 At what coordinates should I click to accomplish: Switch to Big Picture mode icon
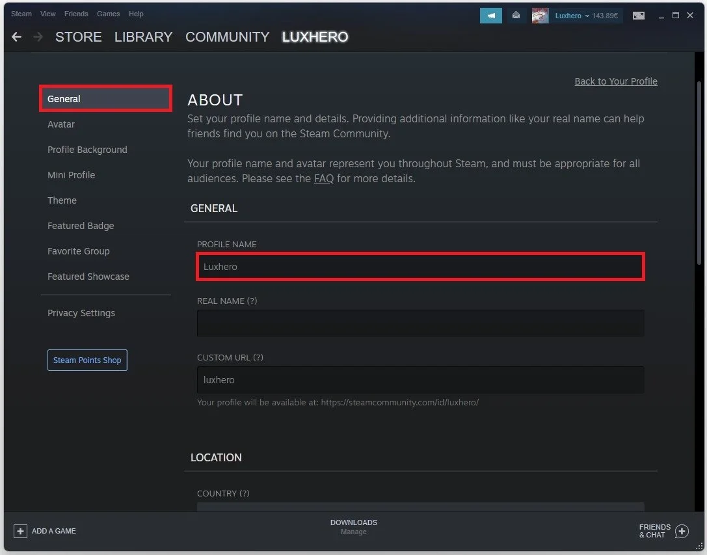(638, 16)
